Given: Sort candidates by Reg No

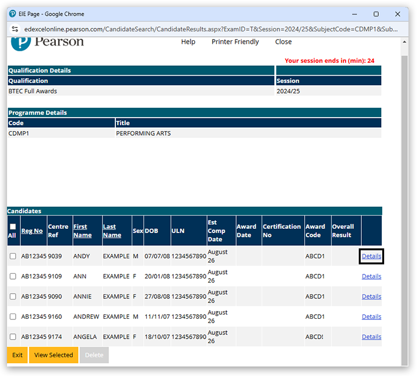Looking at the screenshot, I should pos(31,231).
